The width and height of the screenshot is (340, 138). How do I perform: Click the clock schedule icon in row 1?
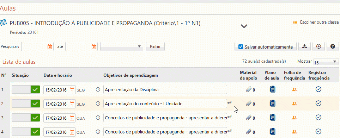pos(98,89)
